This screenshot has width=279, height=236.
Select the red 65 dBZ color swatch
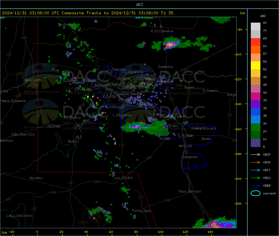[x=255, y=42]
